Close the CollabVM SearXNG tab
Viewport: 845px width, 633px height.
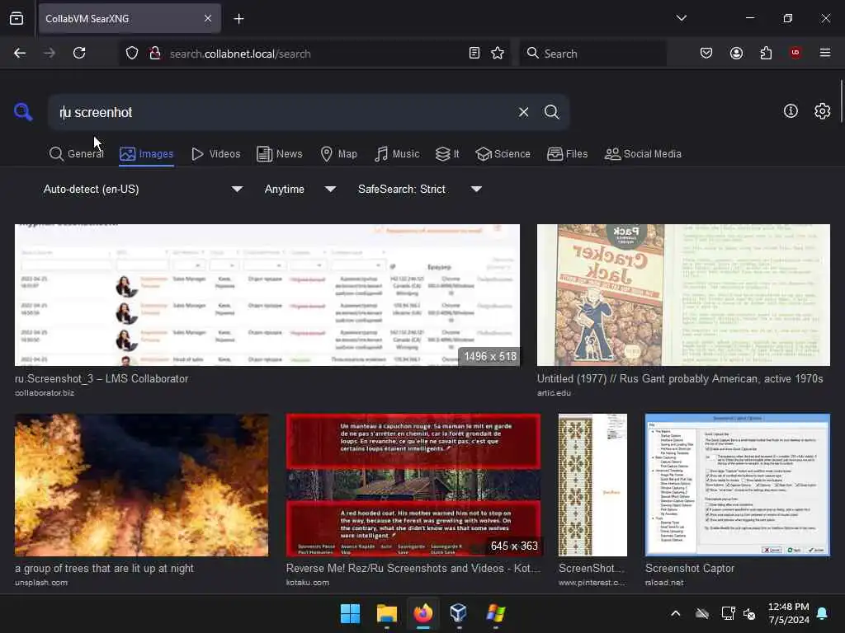point(208,18)
